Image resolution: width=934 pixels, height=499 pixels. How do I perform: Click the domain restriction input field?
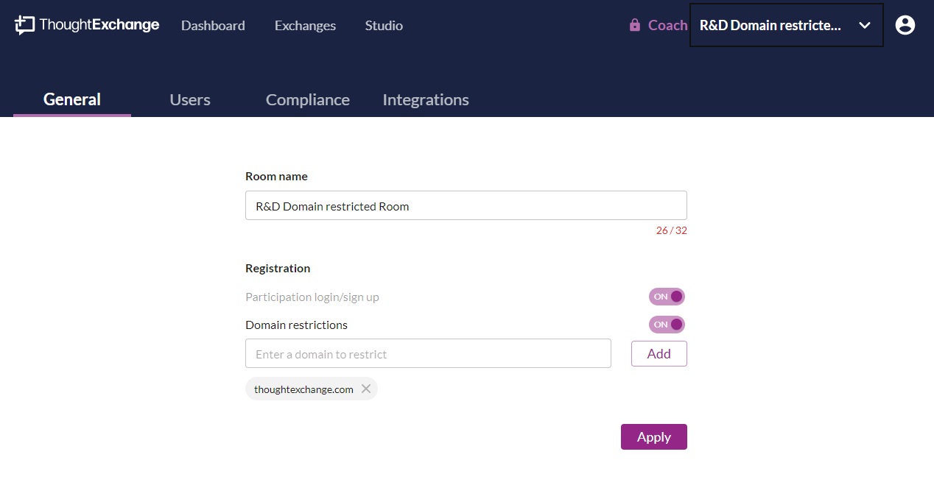pyautogui.click(x=428, y=353)
